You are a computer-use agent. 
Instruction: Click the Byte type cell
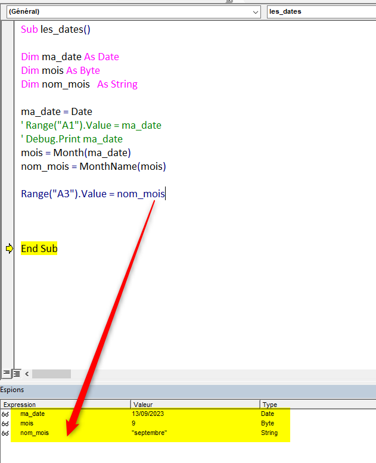coord(268,424)
